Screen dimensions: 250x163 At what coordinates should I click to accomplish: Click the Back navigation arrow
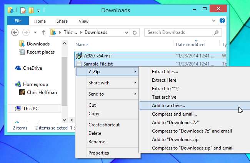[x=15, y=32]
